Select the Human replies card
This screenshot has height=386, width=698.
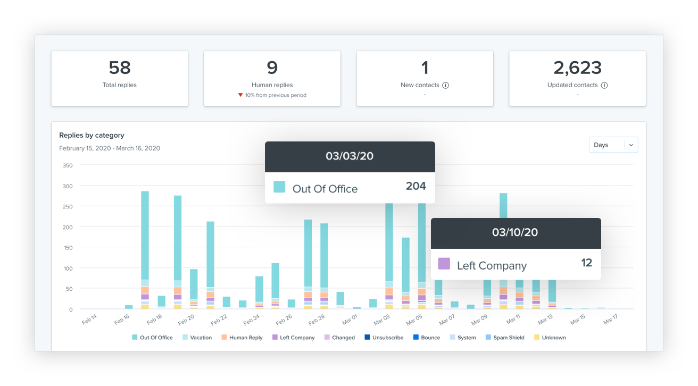[x=272, y=78]
